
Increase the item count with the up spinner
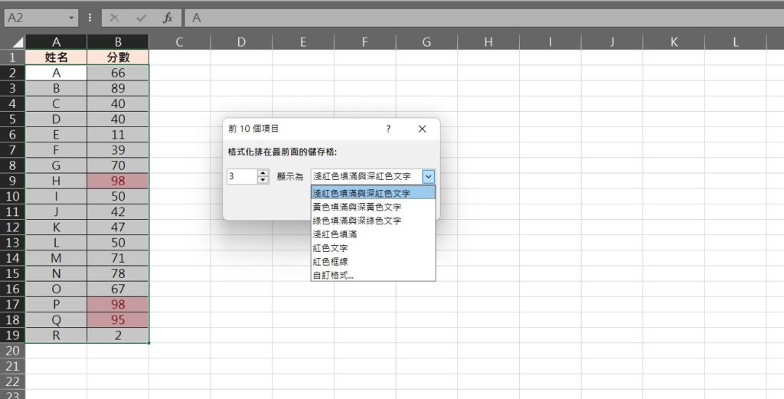(263, 173)
